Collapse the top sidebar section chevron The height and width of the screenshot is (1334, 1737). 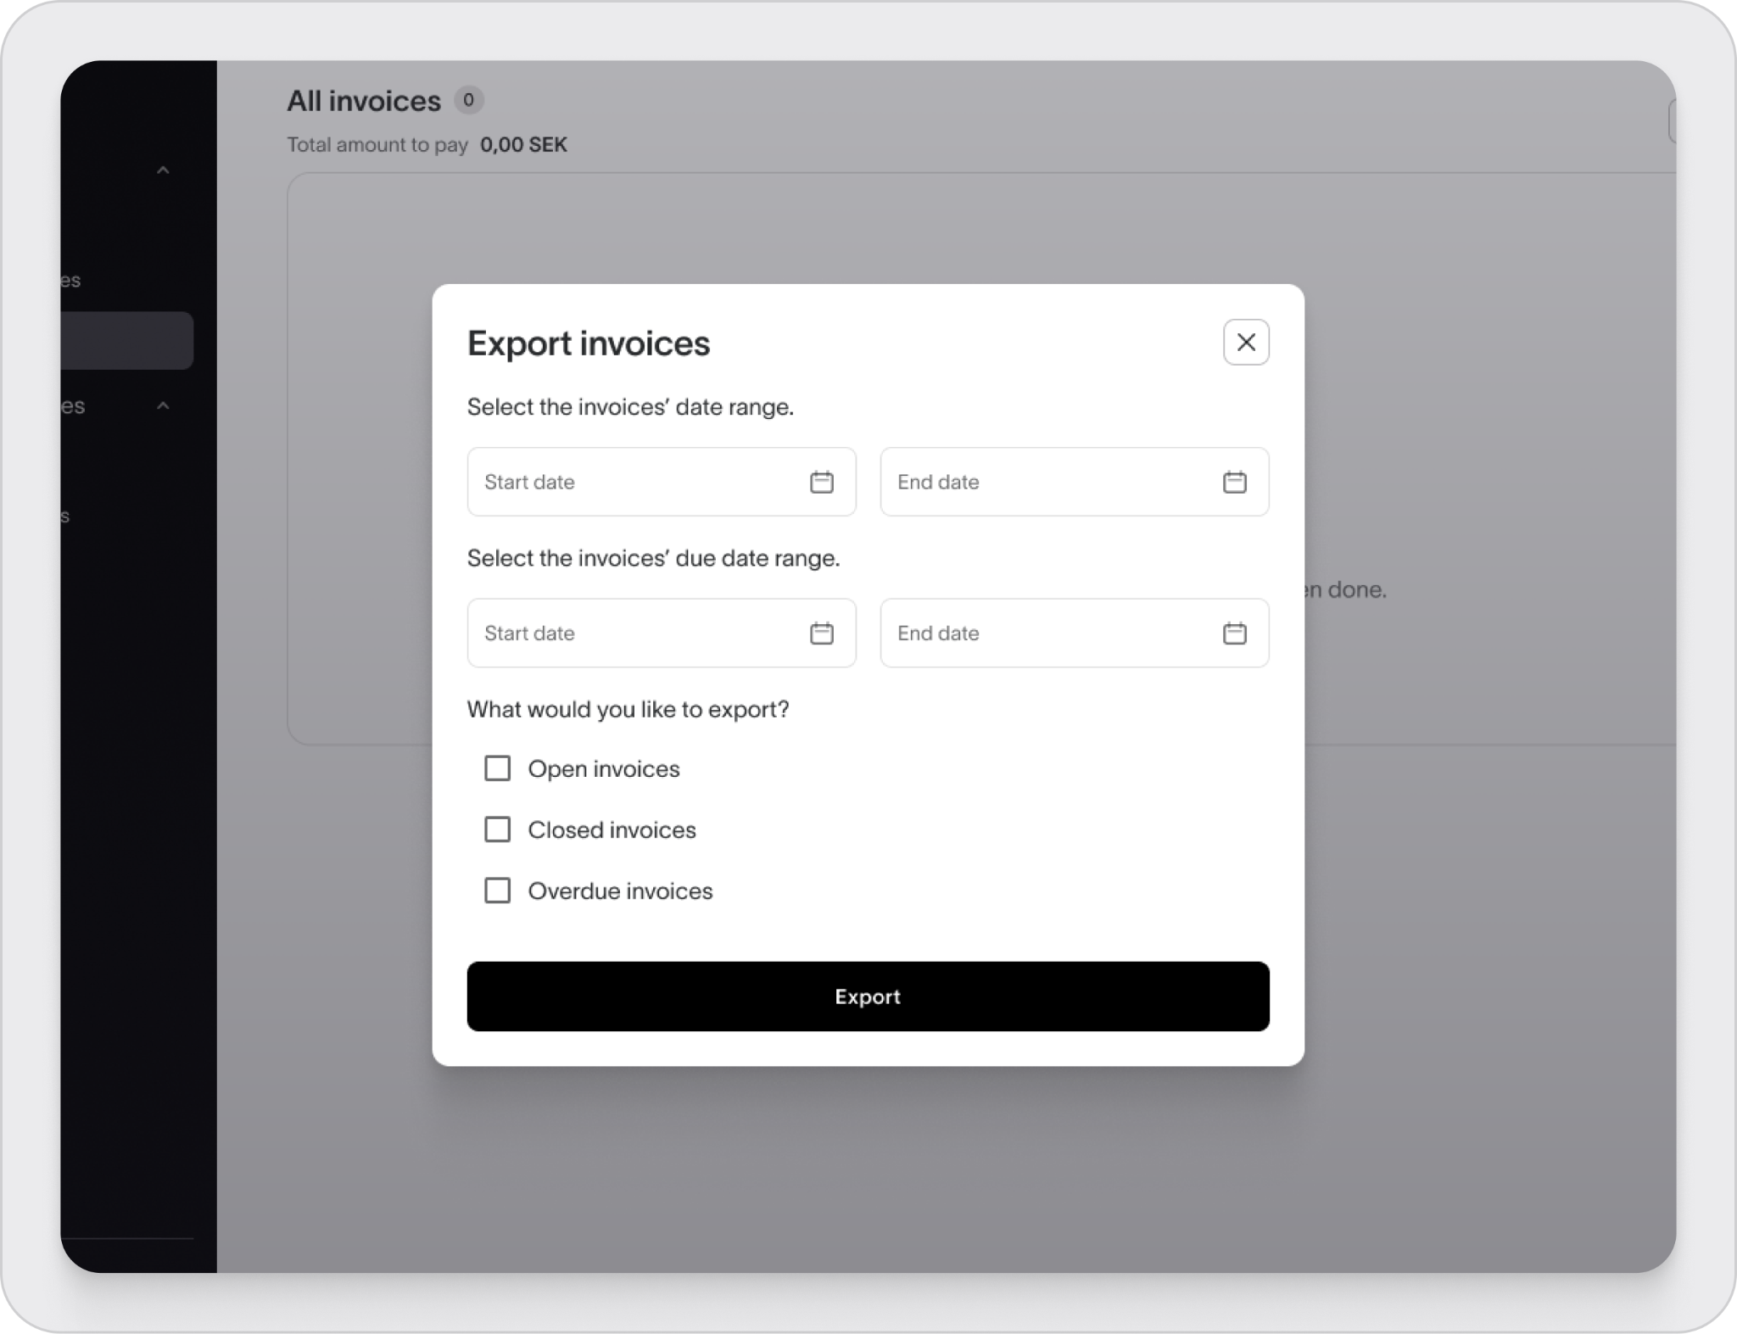click(163, 170)
